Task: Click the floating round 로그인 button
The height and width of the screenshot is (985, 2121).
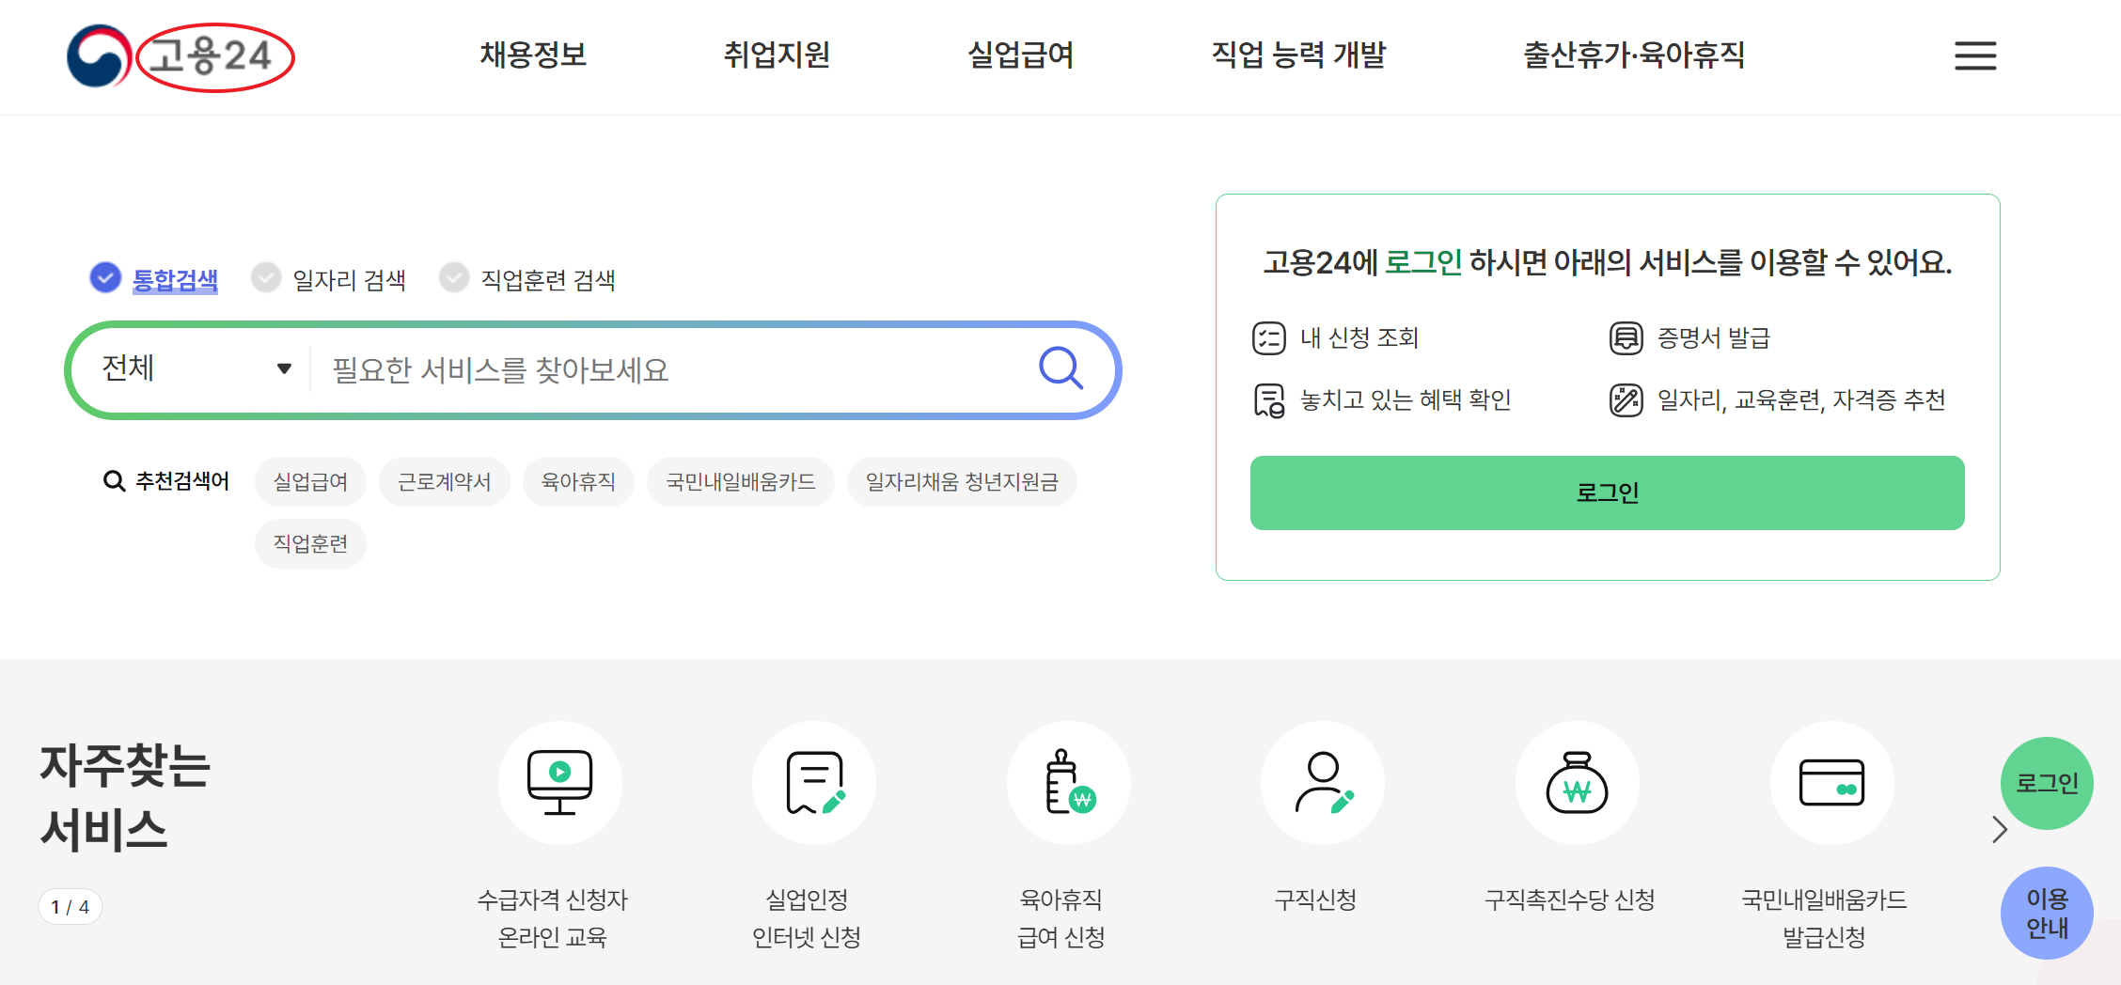Action: point(2047,783)
